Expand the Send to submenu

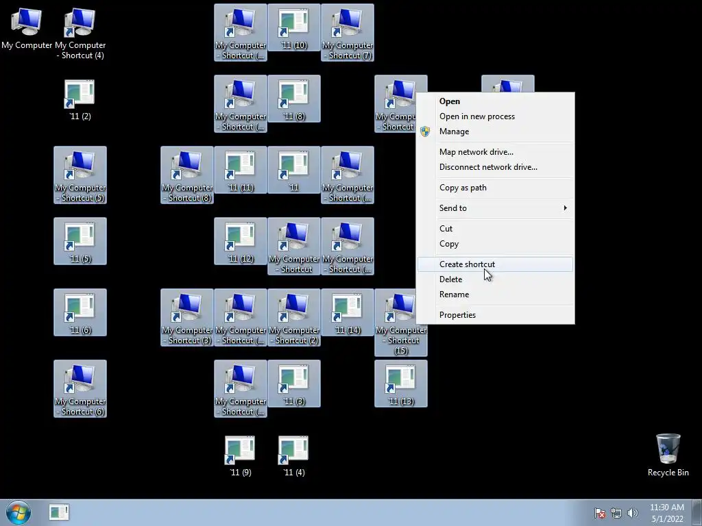point(495,208)
